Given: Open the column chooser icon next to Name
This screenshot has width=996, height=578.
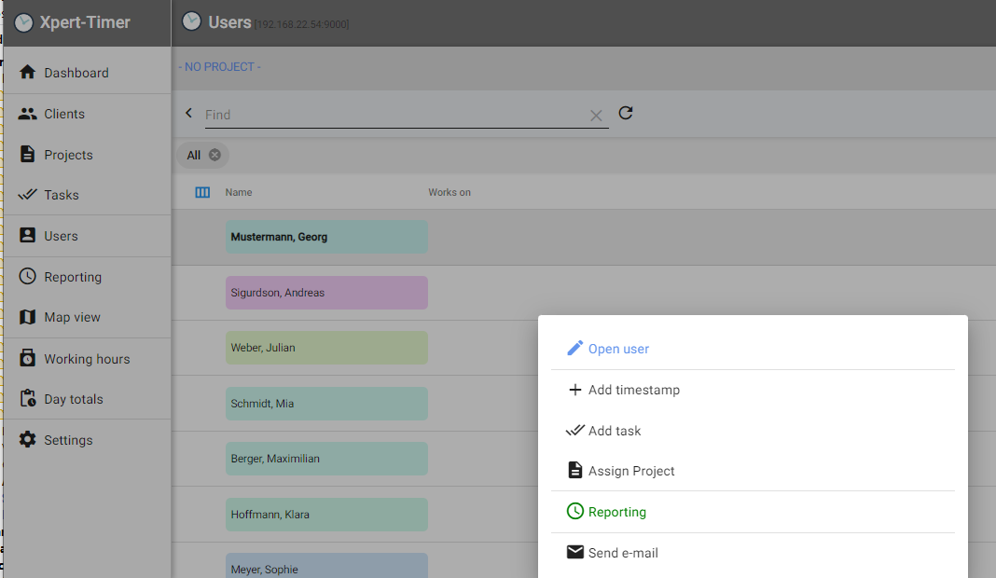Looking at the screenshot, I should tap(202, 192).
